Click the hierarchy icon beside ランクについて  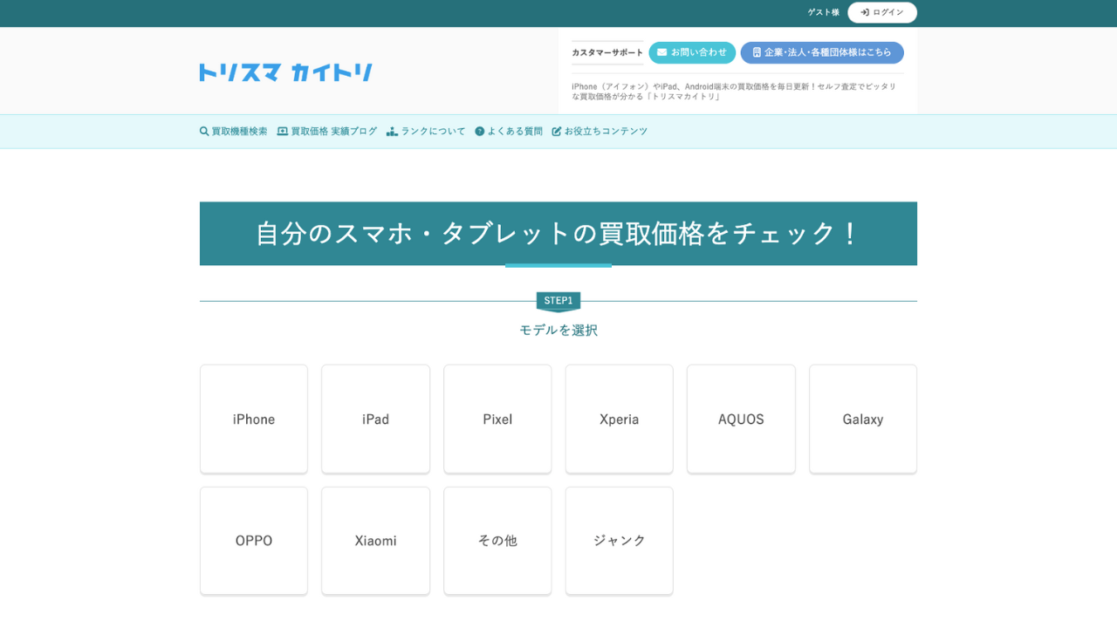[392, 132]
